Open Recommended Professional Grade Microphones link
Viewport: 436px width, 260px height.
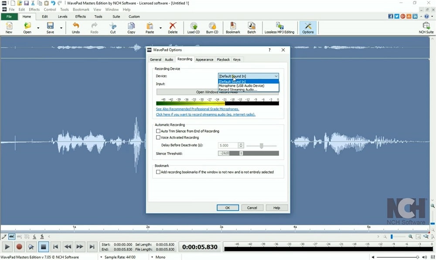(198, 109)
